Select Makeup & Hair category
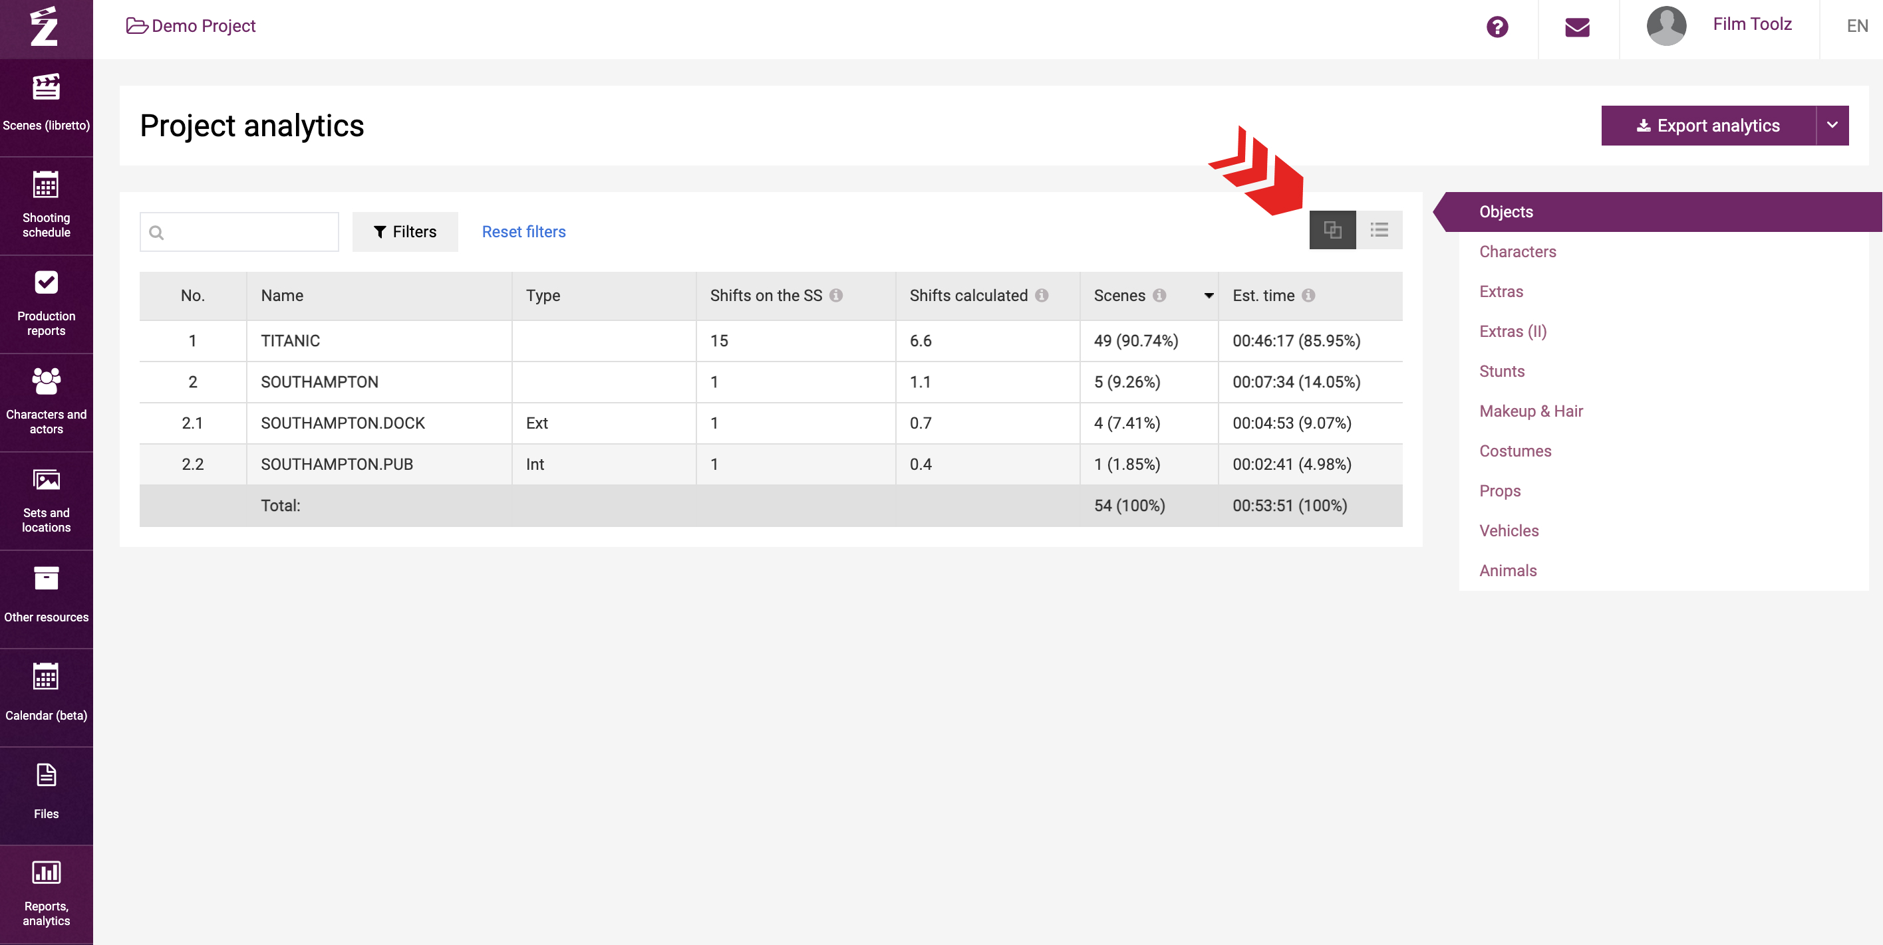Image resolution: width=1883 pixels, height=945 pixels. tap(1531, 411)
